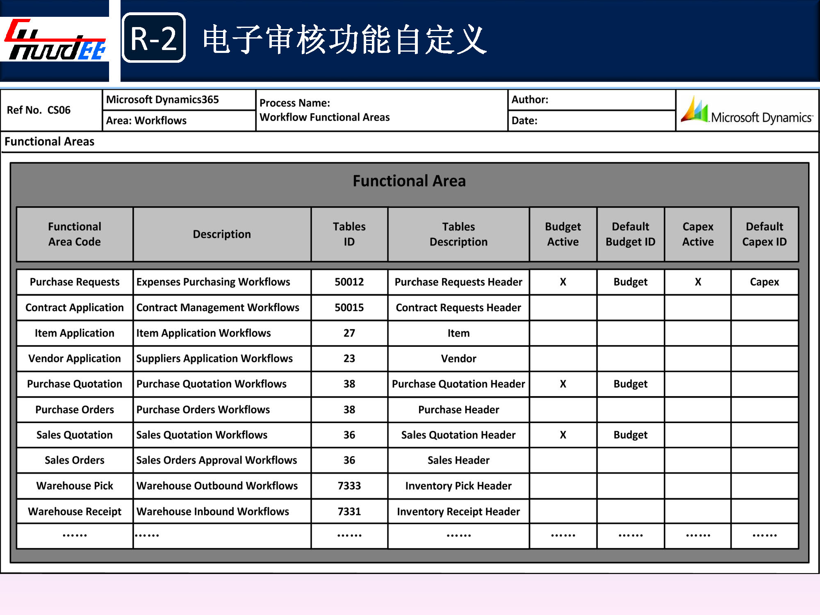Image resolution: width=820 pixels, height=615 pixels.
Task: Select the Tables Description column header
Action: point(458,234)
